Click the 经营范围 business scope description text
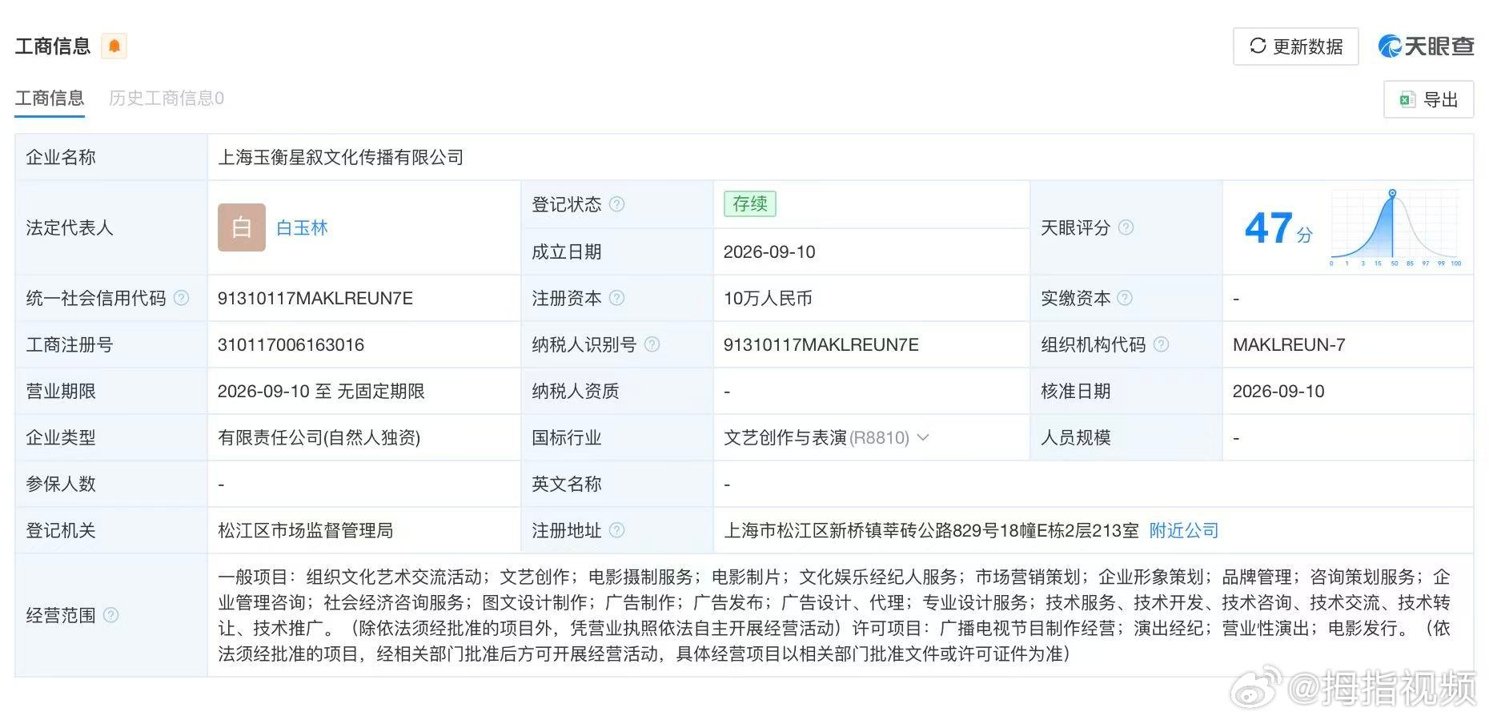The image size is (1489, 724). coord(834,615)
